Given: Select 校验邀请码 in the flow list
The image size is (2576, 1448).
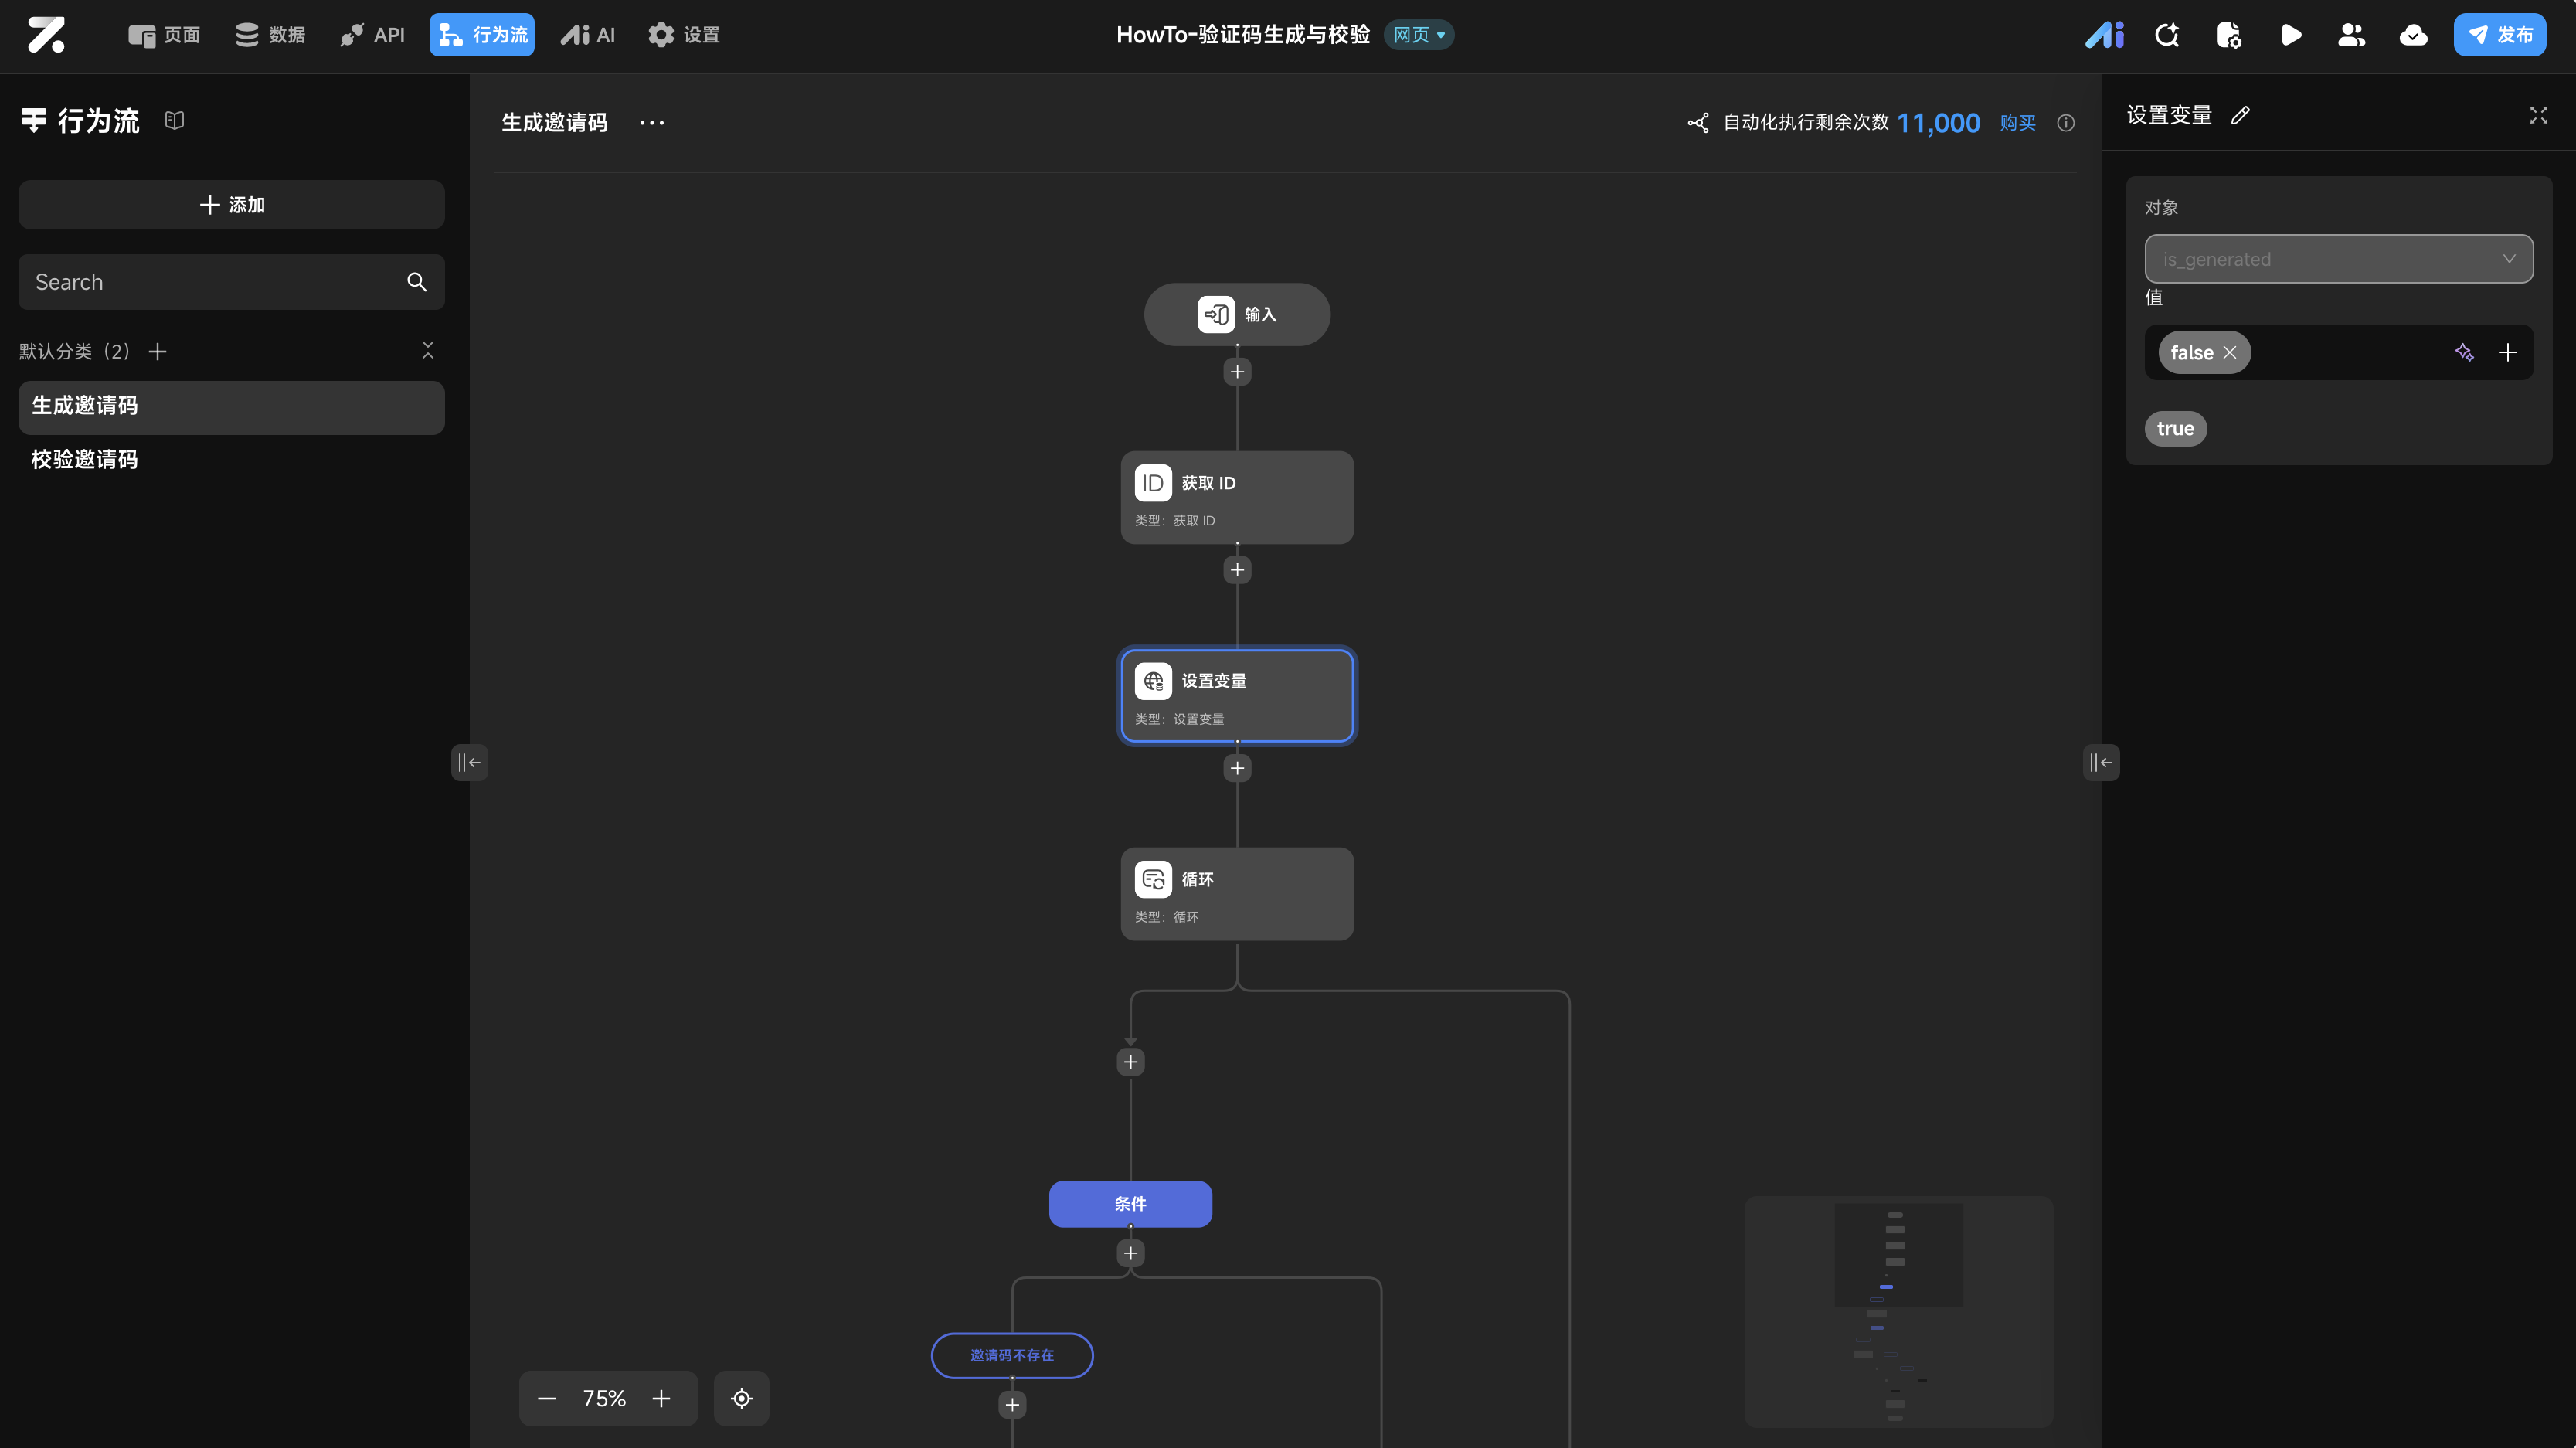Looking at the screenshot, I should (85, 460).
